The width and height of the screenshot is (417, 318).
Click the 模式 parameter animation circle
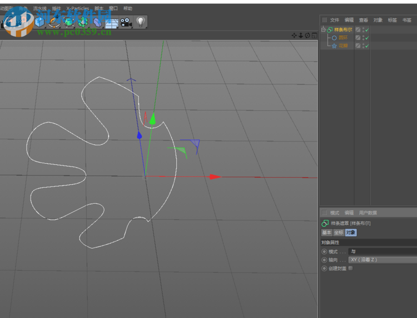(x=324, y=251)
